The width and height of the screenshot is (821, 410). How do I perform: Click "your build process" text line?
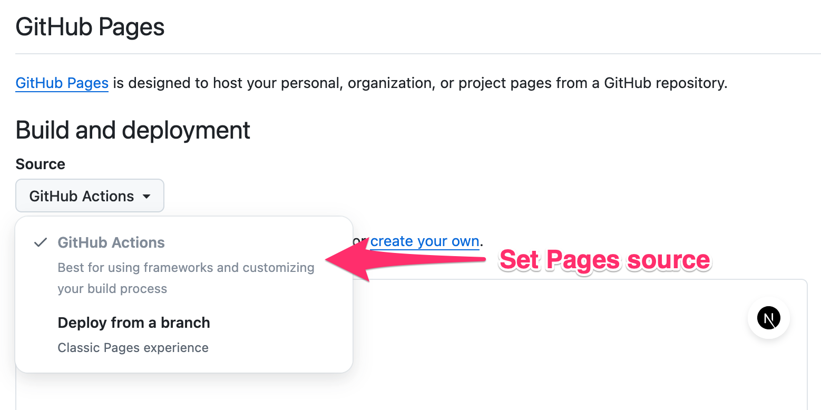point(112,289)
